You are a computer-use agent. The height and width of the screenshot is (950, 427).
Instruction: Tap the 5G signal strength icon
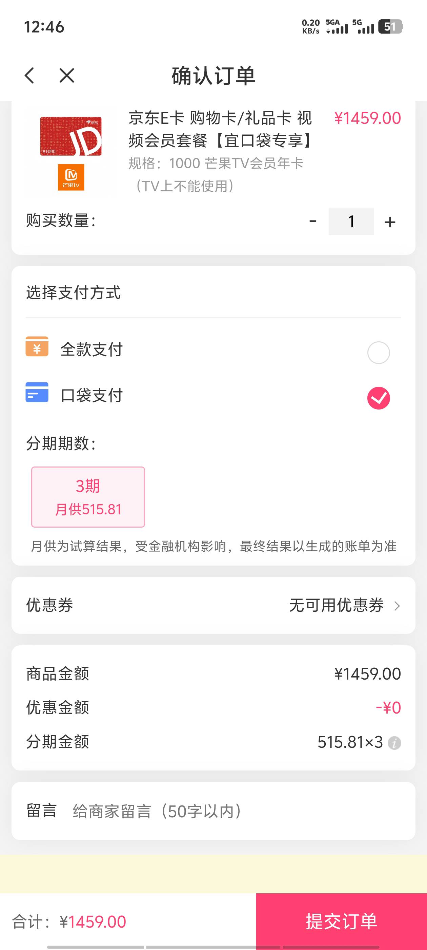(363, 26)
